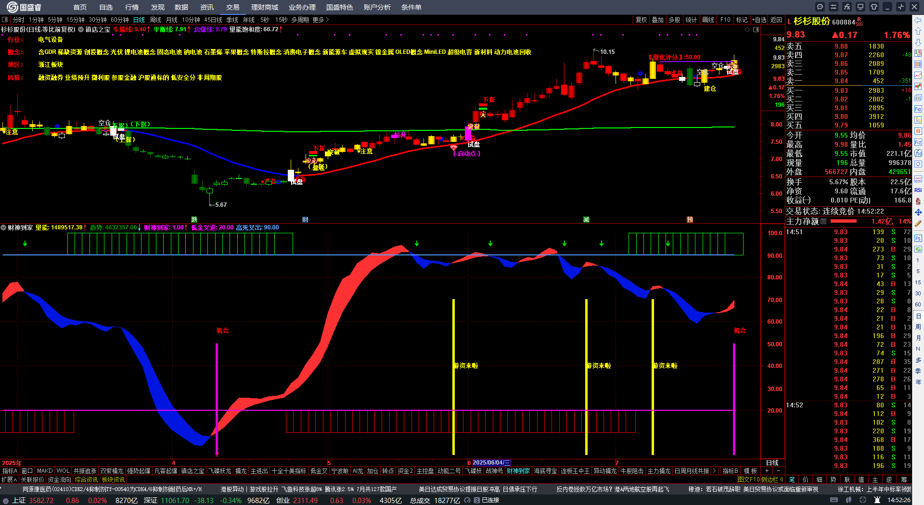Click the F10 info icon in right sidebar
Image resolution: width=924 pixels, height=505 pixels.
click(918, 109)
